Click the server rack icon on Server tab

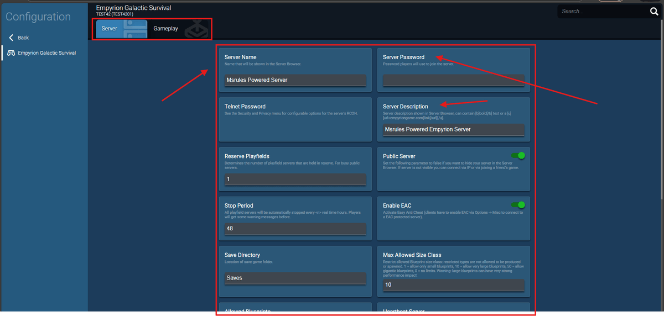pyautogui.click(x=134, y=29)
